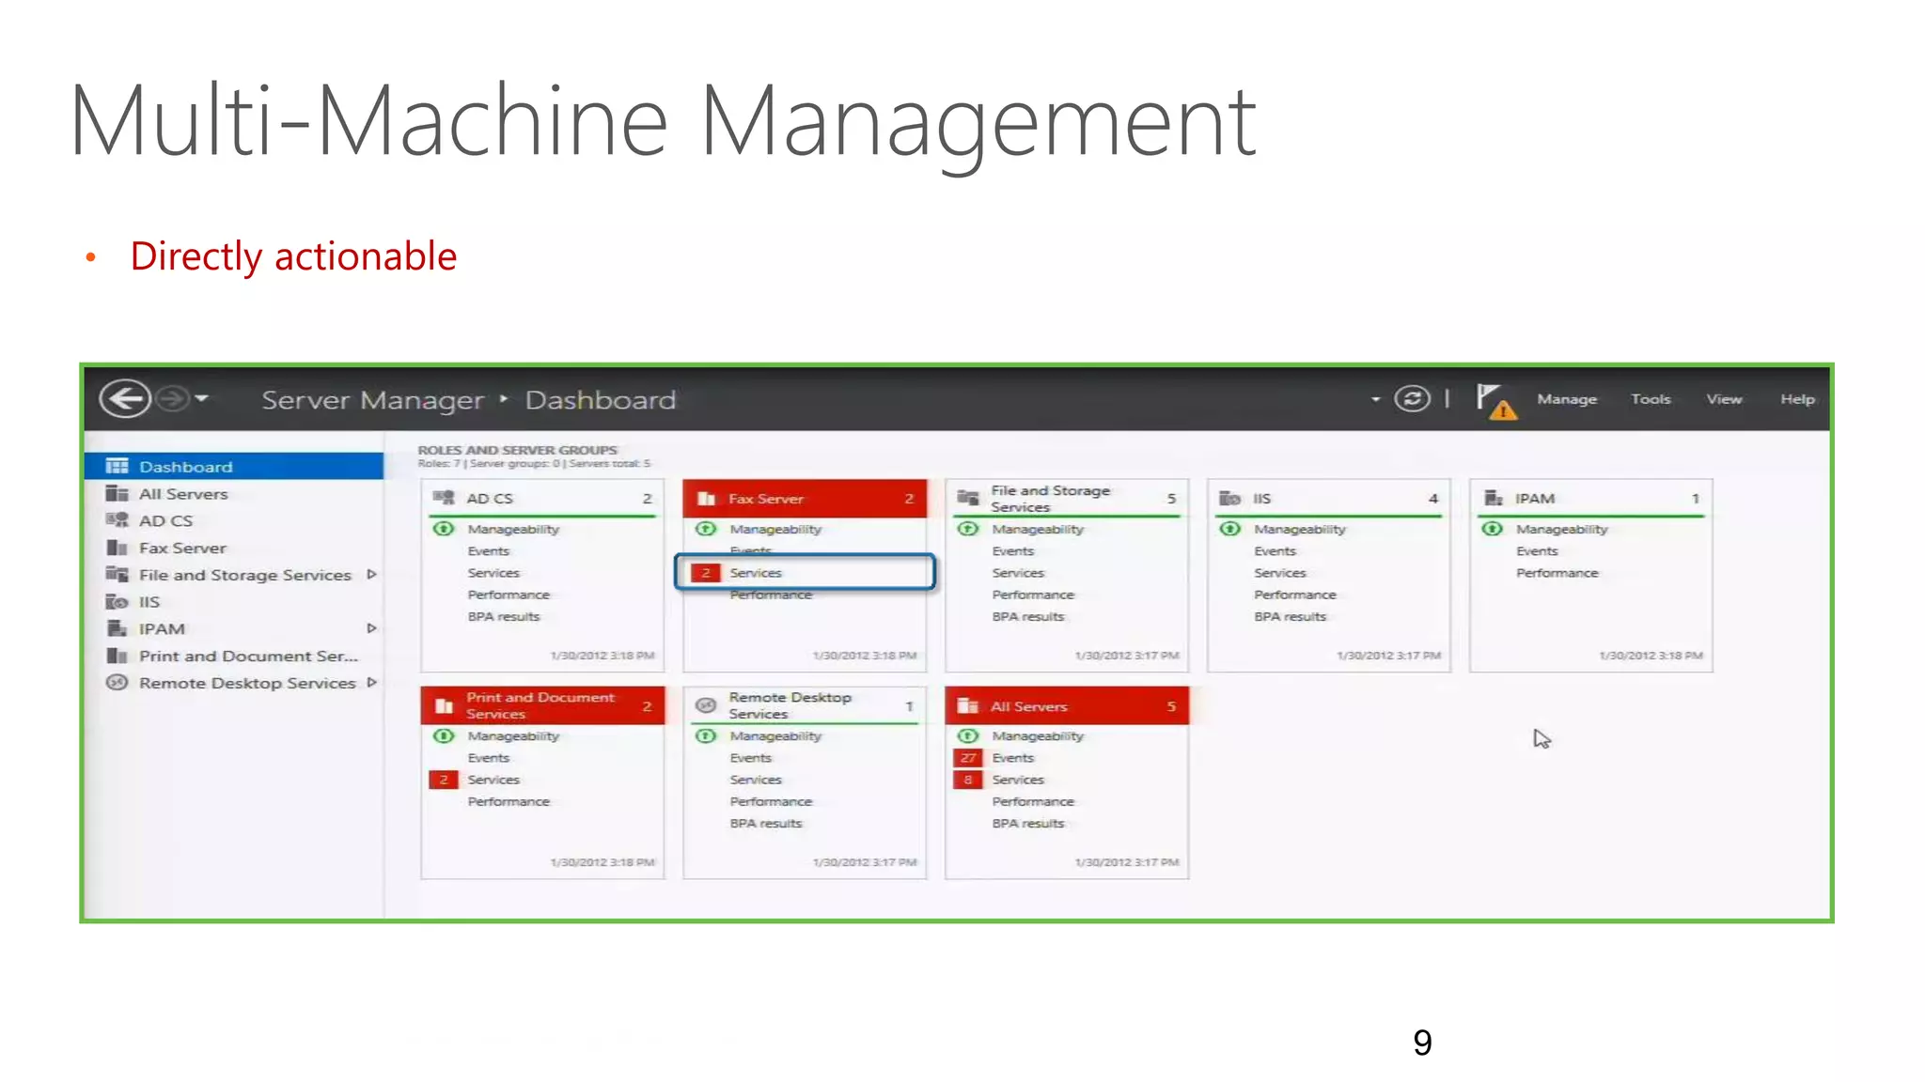The image size is (1925, 1082).
Task: Open Services alerts in Fax Server tile
Action: click(805, 573)
